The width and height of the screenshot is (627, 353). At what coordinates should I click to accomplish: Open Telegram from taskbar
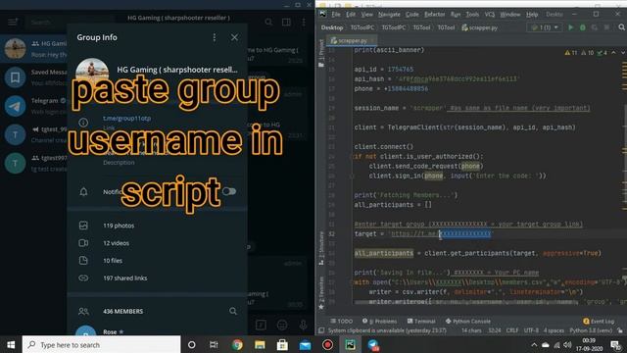point(373,344)
